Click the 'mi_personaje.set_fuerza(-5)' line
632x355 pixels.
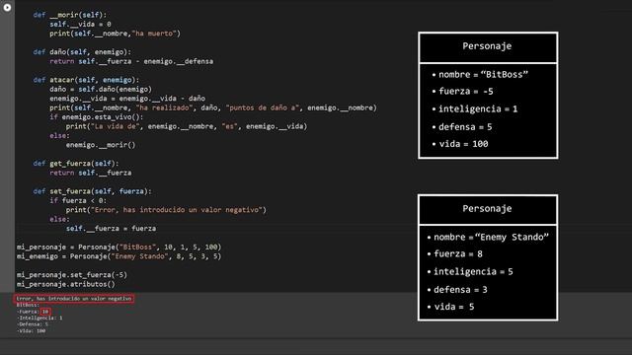[72, 274]
